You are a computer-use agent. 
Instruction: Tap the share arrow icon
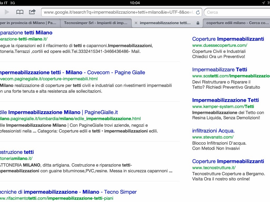click(32, 12)
